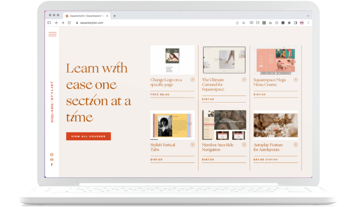Image resolution: width=357 pixels, height=207 pixels.
Task: Click the padlock site info icon
Action: pos(77,23)
